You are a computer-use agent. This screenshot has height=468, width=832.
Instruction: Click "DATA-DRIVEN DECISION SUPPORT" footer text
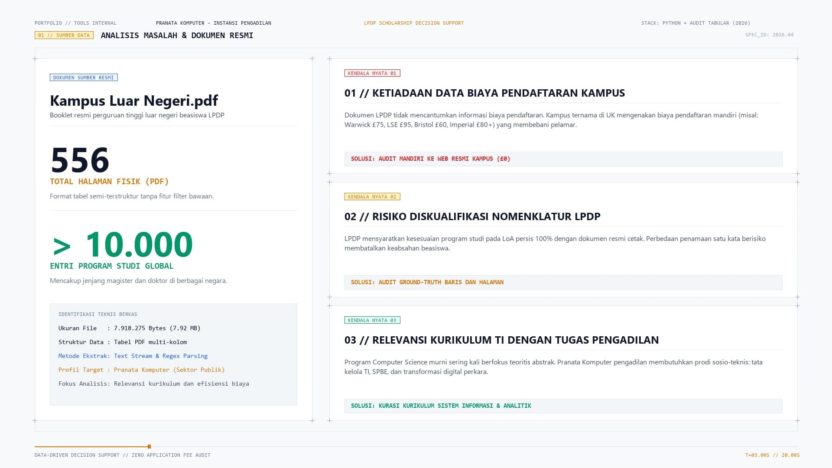tap(77, 455)
